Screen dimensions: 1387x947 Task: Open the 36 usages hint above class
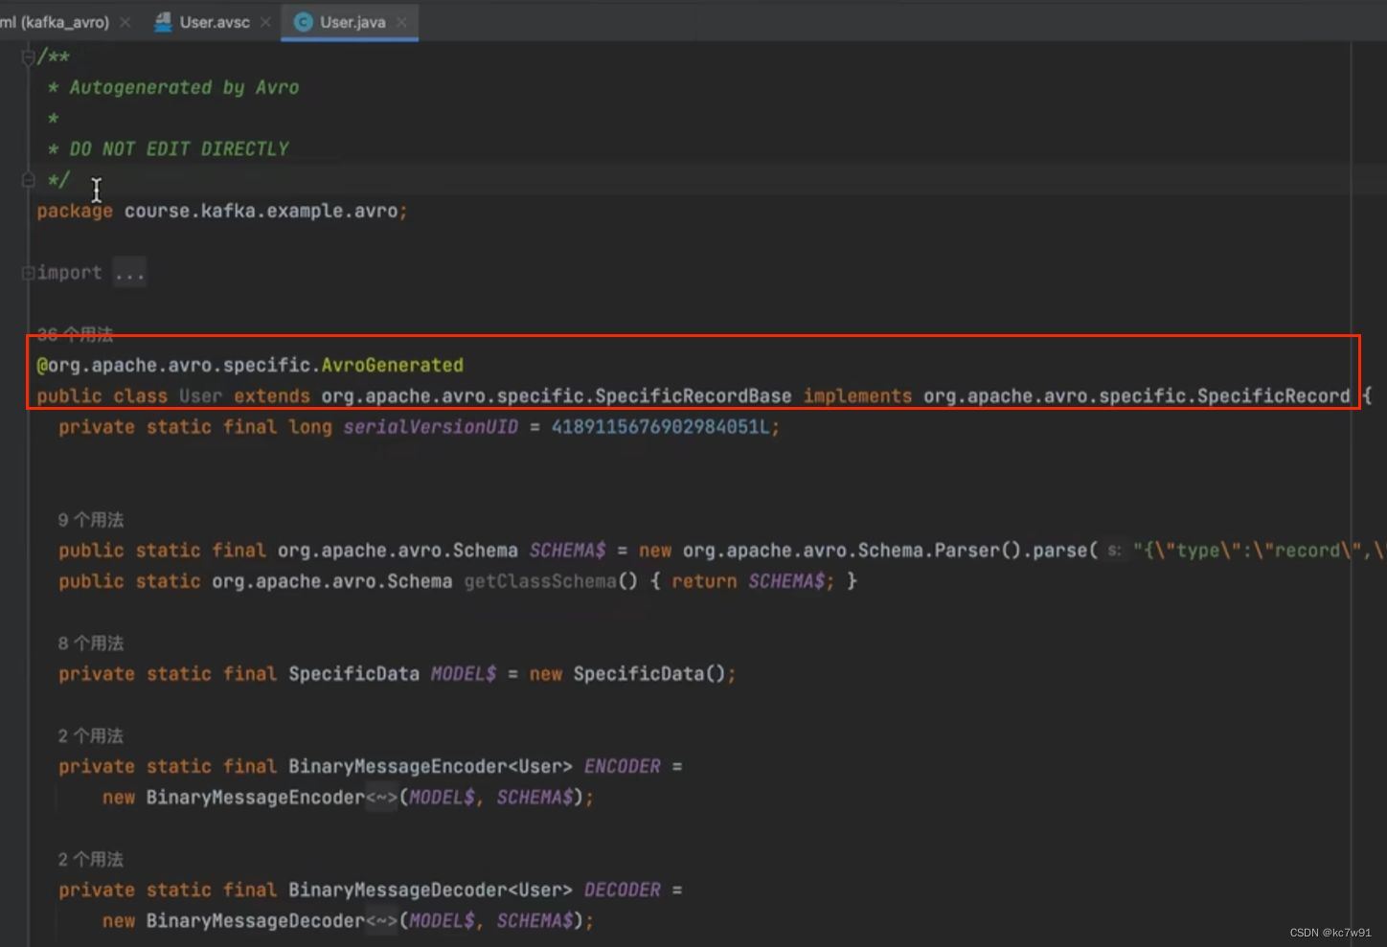(75, 333)
